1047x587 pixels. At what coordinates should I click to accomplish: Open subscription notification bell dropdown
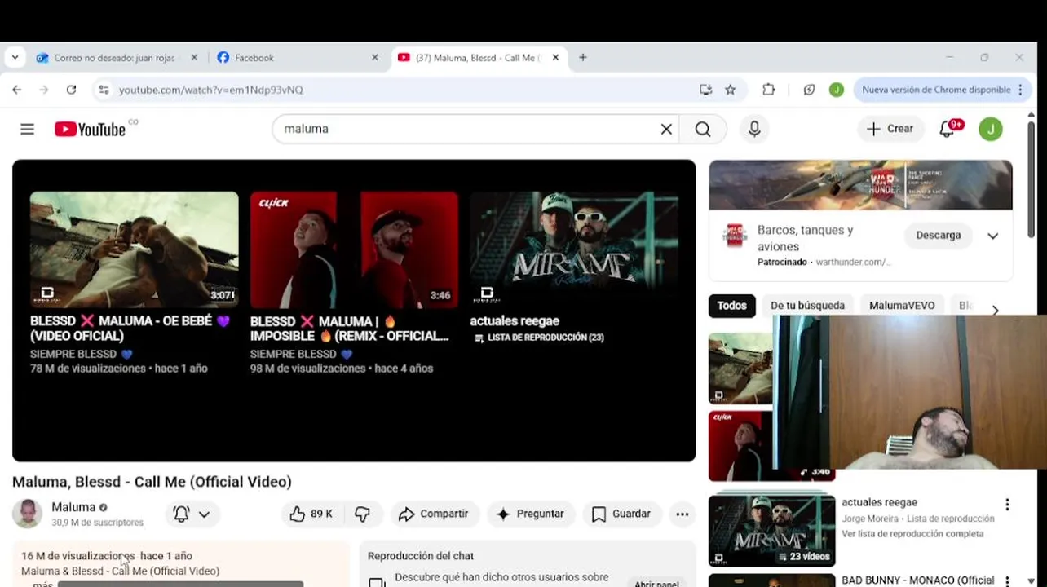[x=192, y=514]
